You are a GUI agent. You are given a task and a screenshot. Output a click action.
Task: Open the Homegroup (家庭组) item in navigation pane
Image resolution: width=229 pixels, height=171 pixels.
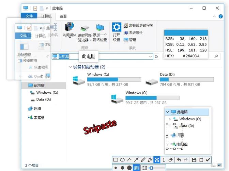[36, 118]
